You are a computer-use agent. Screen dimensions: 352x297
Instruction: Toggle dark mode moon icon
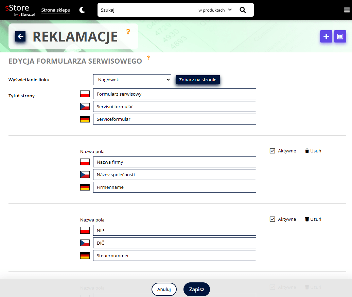[x=82, y=10]
